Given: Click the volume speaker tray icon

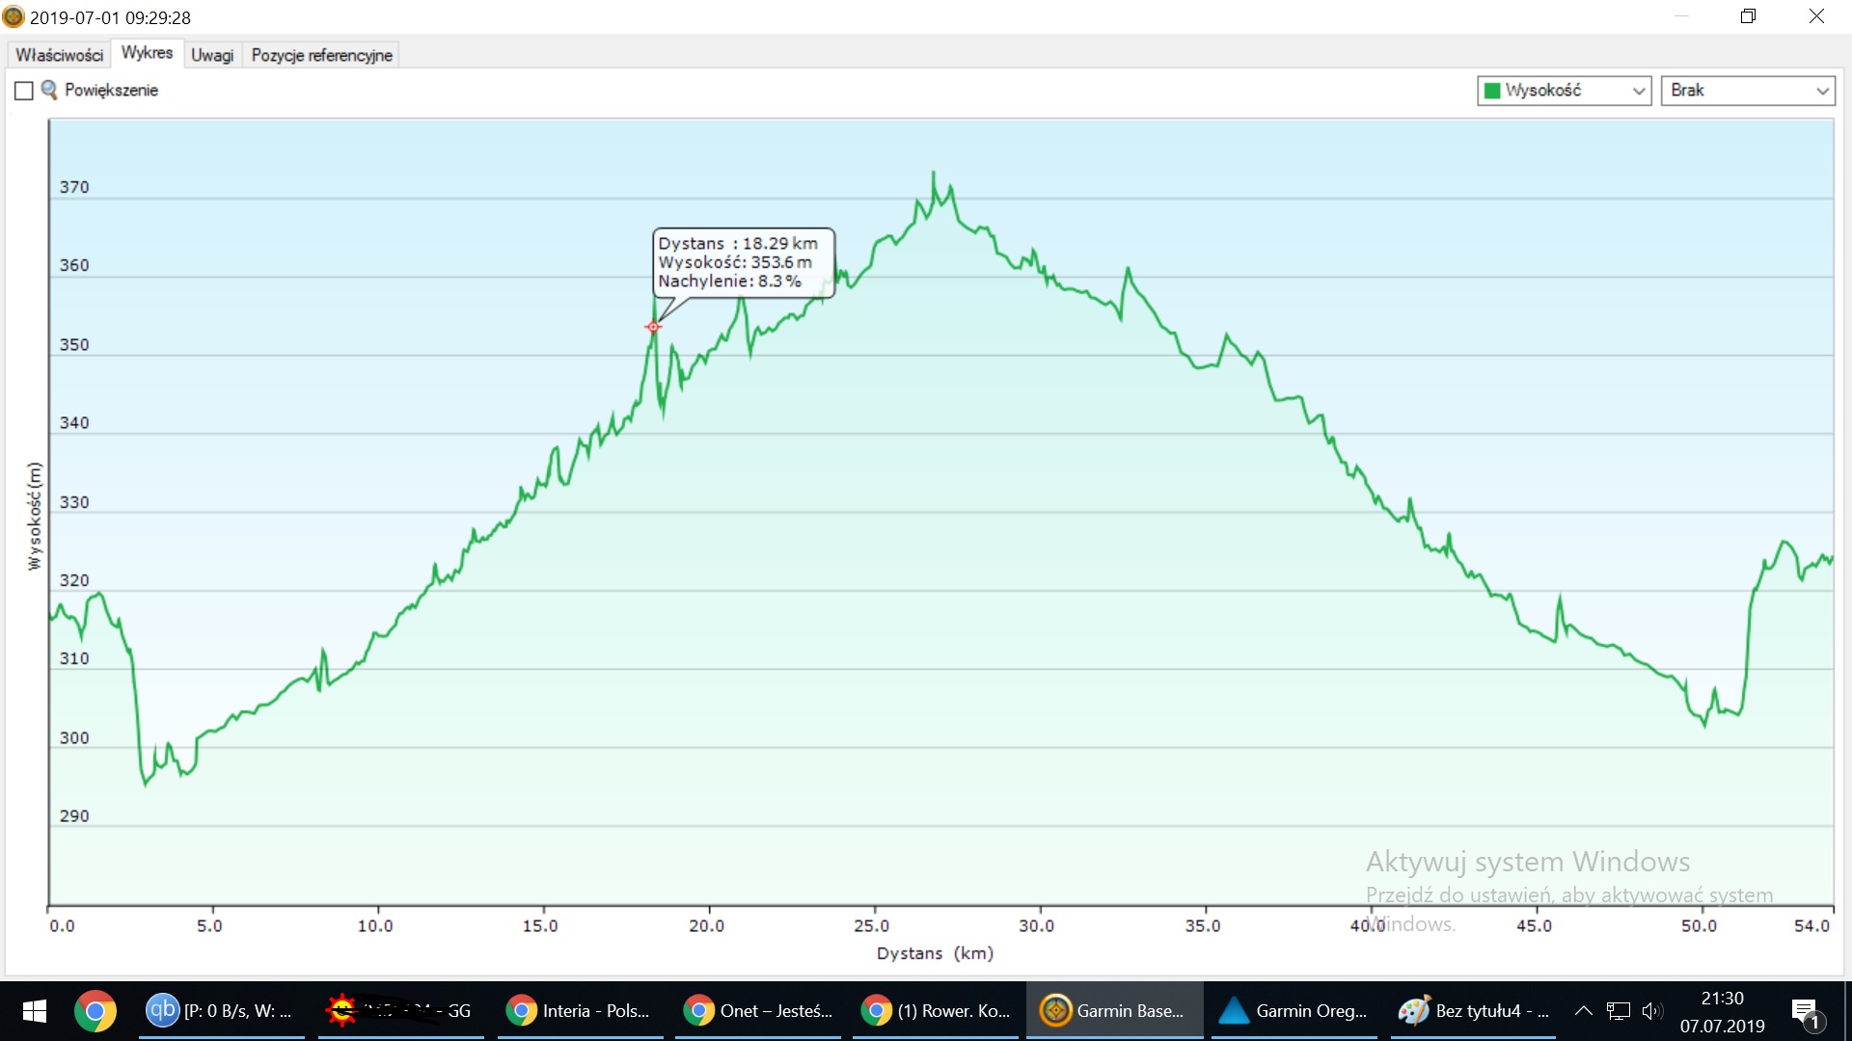Looking at the screenshot, I should point(1651,1010).
